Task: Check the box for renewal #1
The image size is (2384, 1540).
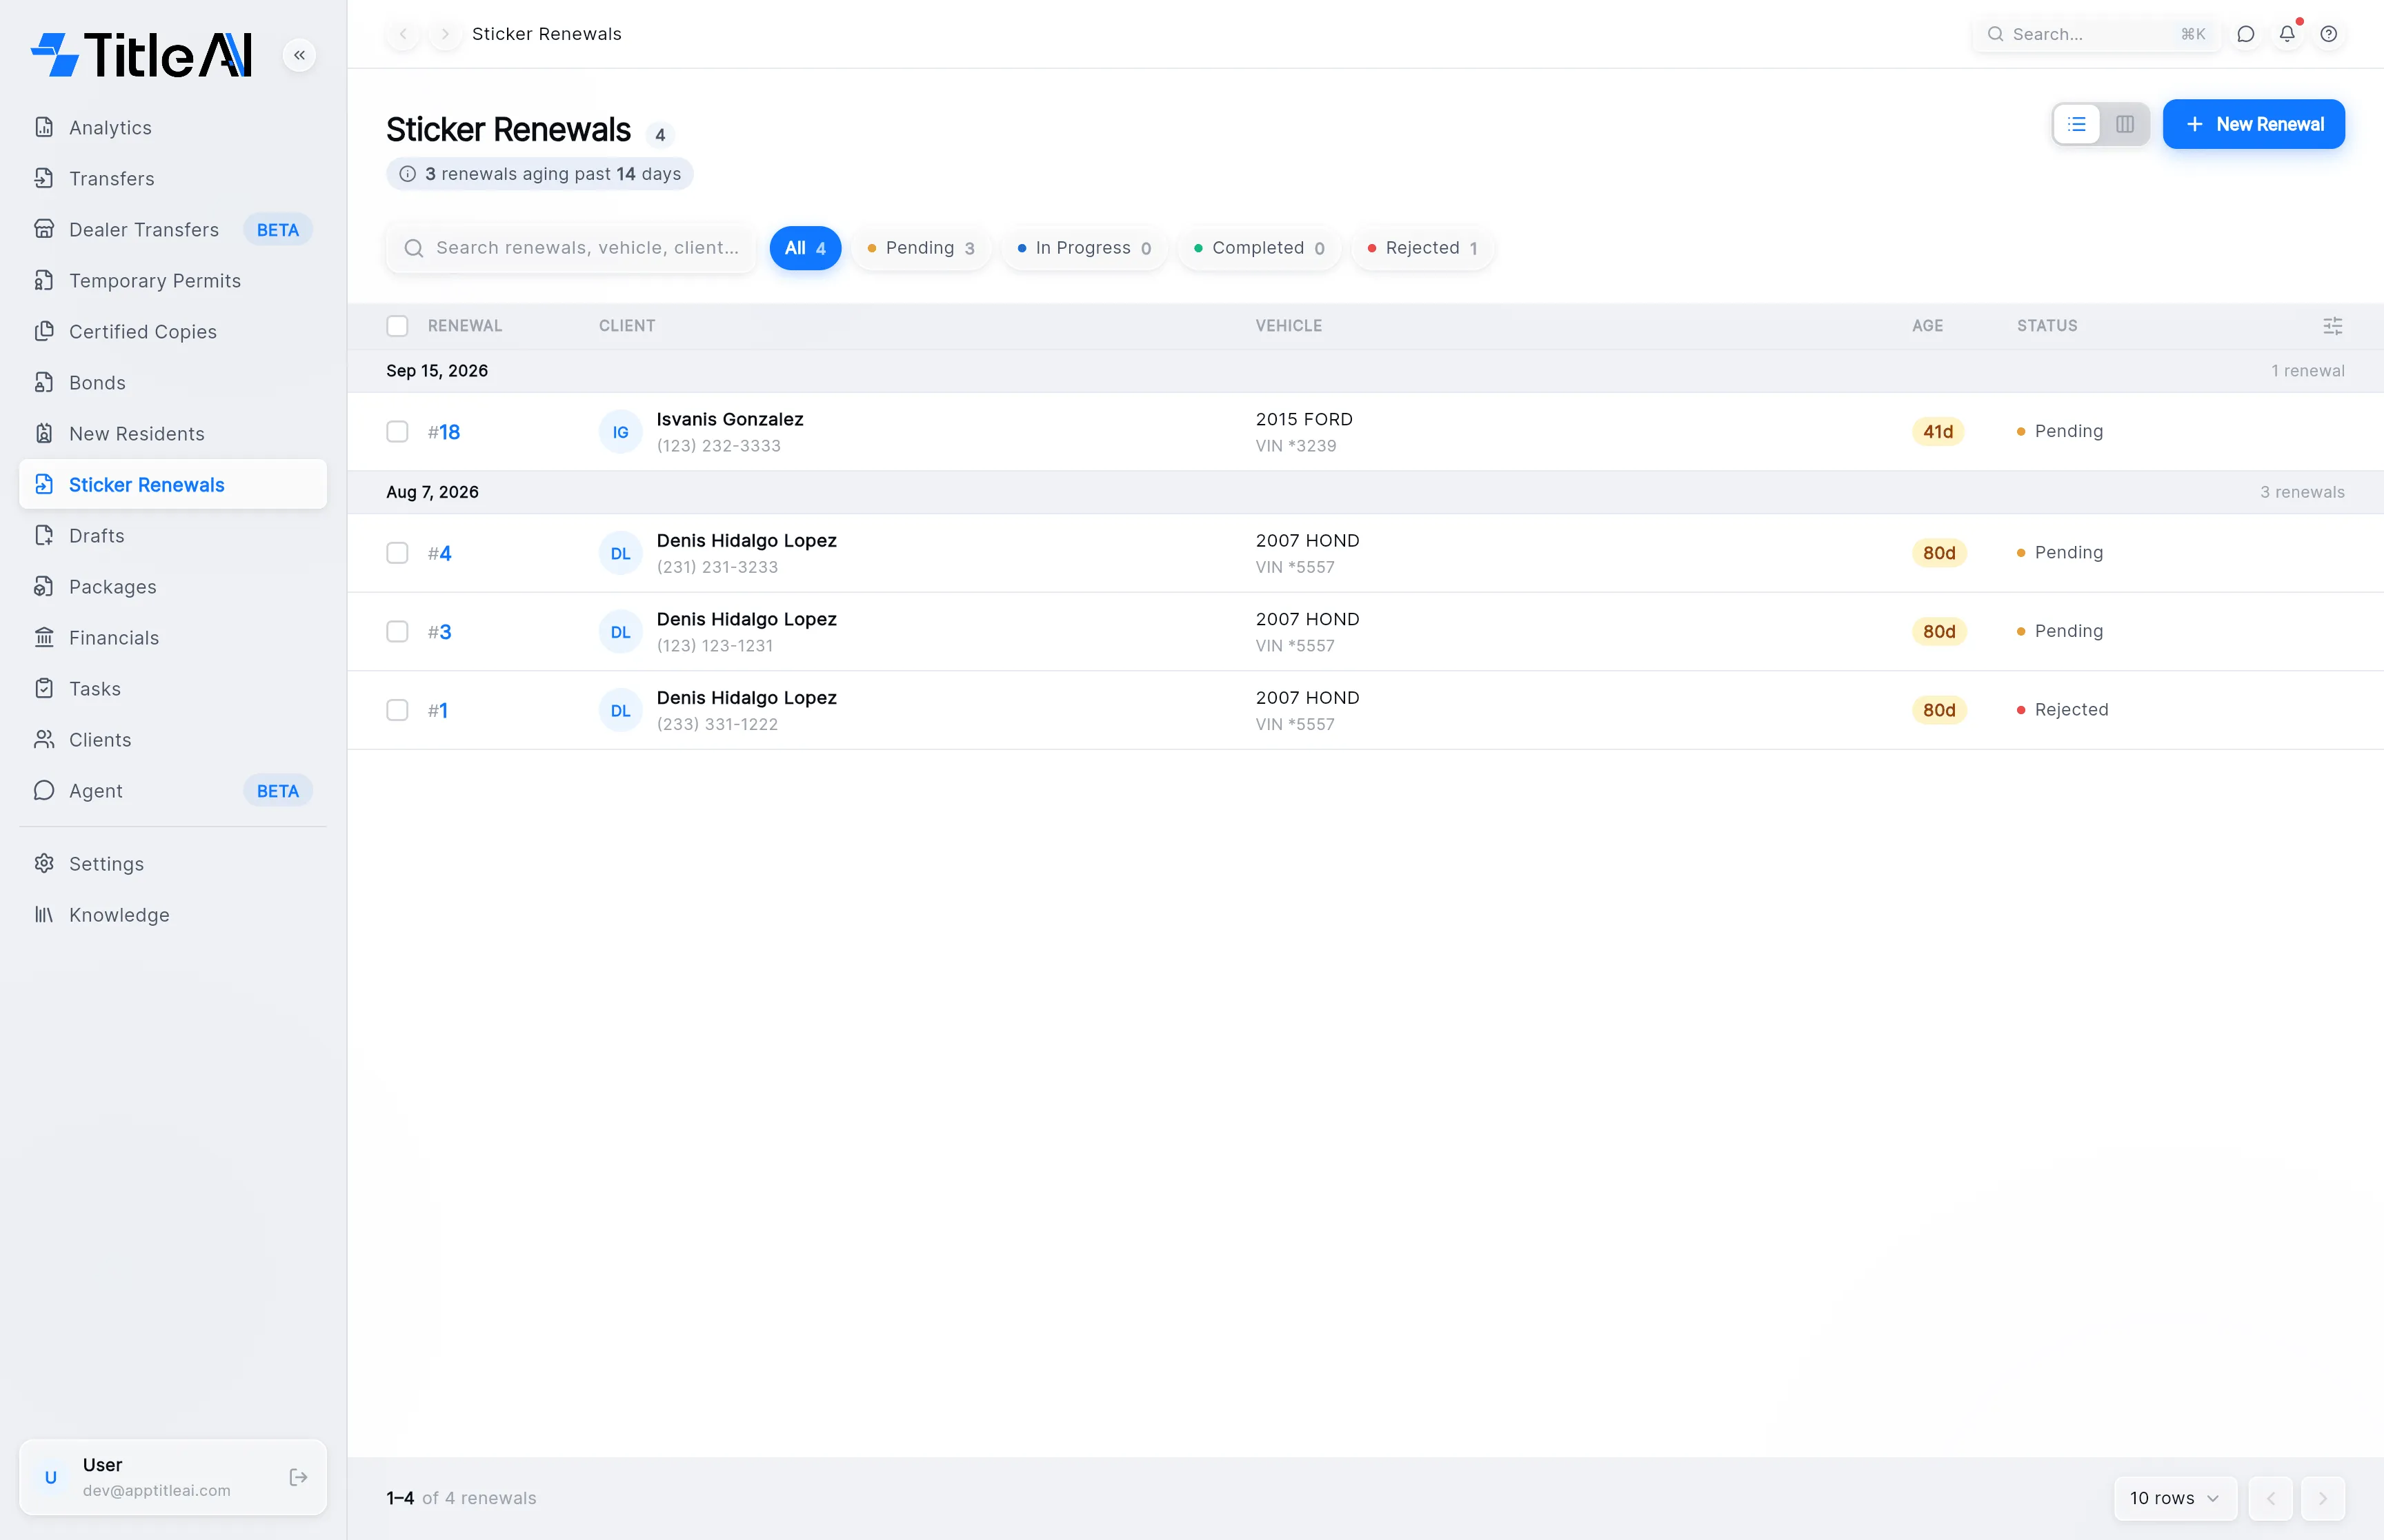Action: click(397, 710)
